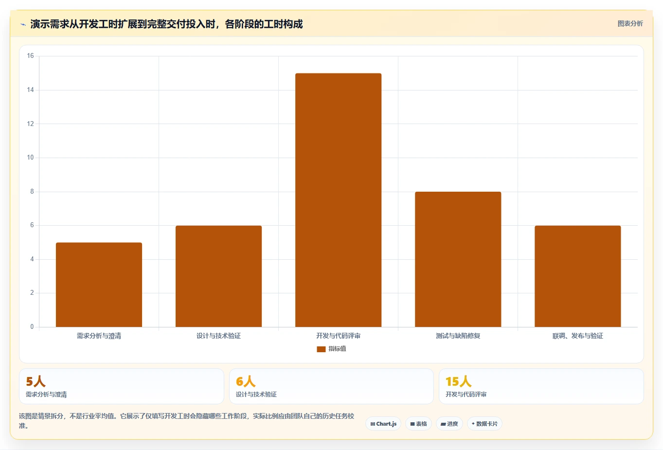This screenshot has height=450, width=663.
Task: Click the 需求分析与澄清 bar in chart
Action: coord(99,285)
